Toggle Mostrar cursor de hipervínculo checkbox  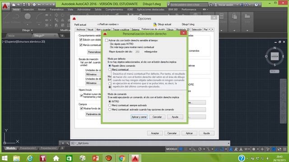[x=81, y=95]
